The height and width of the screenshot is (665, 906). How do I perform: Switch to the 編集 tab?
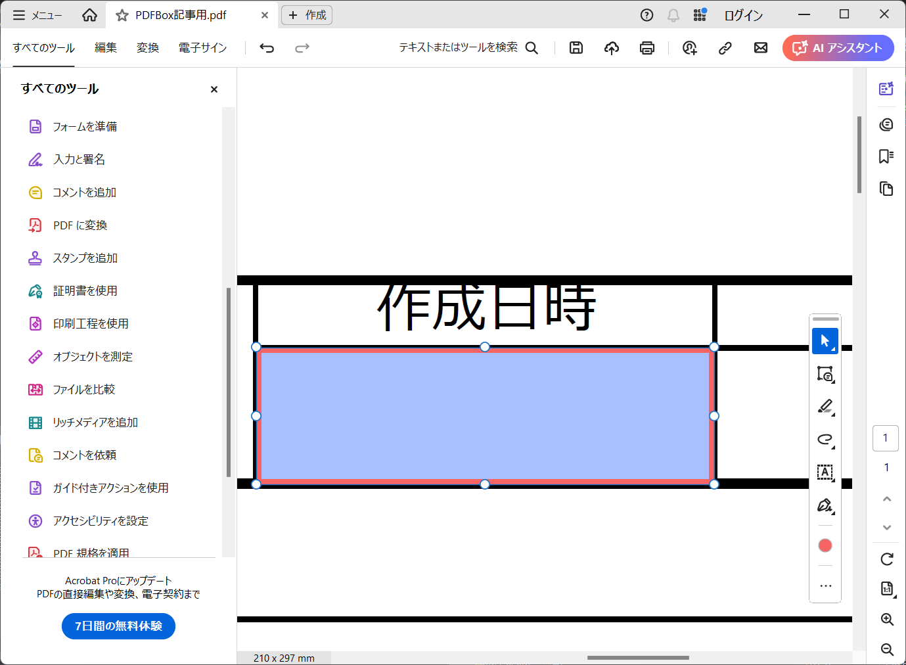pos(105,48)
